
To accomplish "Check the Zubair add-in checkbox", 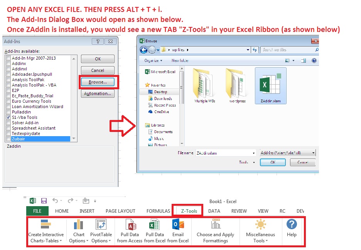I will [x=8, y=139].
